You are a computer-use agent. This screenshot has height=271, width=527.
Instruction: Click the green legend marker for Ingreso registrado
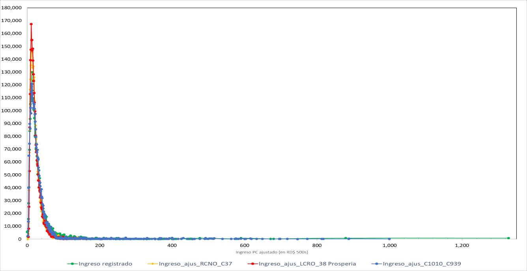[73, 264]
